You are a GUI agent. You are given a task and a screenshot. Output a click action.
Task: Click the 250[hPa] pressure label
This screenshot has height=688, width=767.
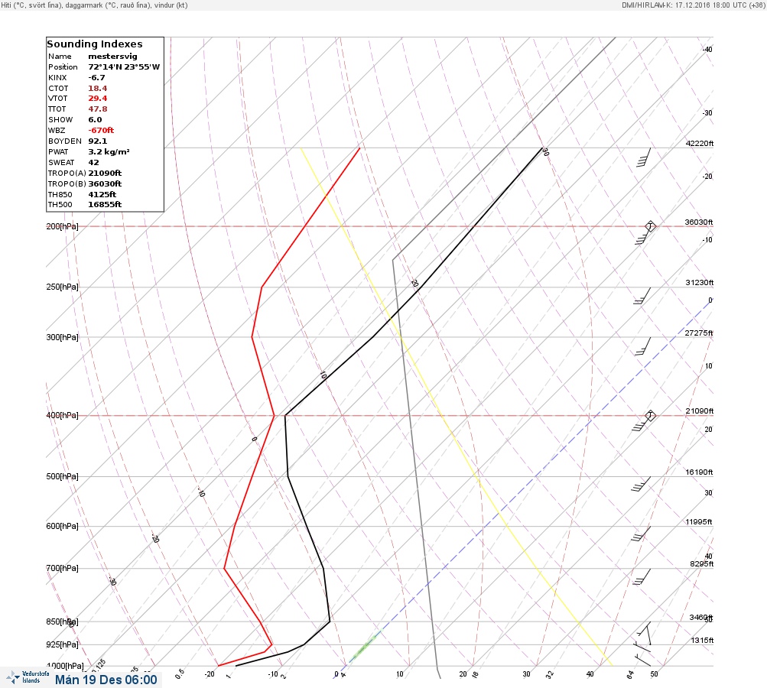tap(62, 287)
